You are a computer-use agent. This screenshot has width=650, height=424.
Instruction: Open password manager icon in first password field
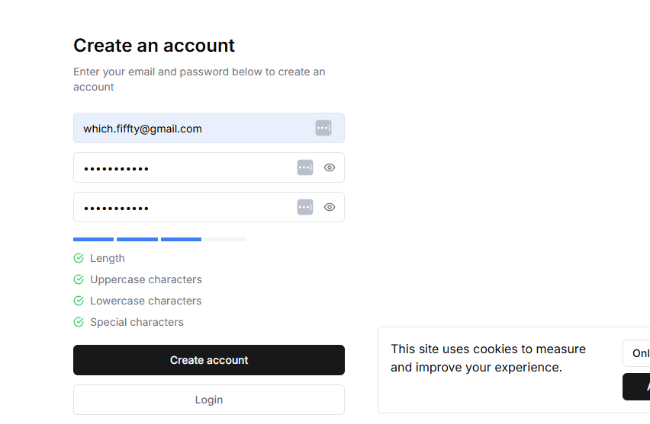pos(305,167)
